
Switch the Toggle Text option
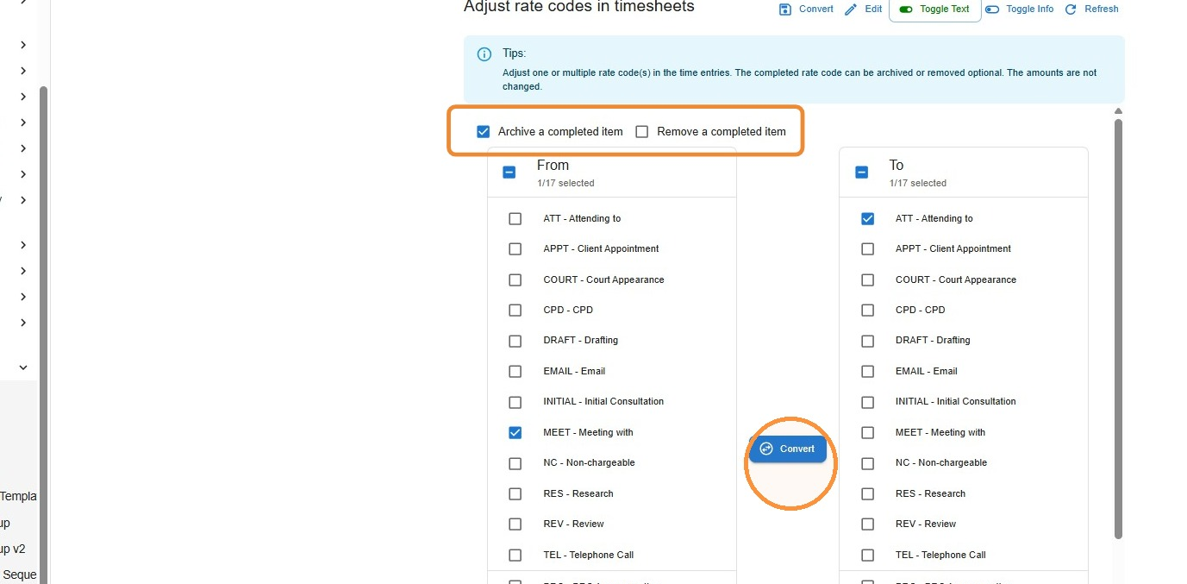pyautogui.click(x=934, y=9)
